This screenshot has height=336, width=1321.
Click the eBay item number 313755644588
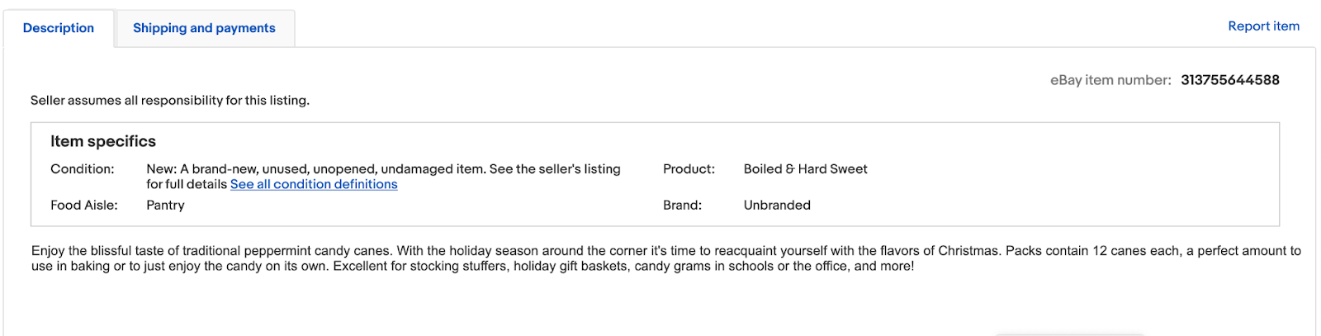[1229, 80]
